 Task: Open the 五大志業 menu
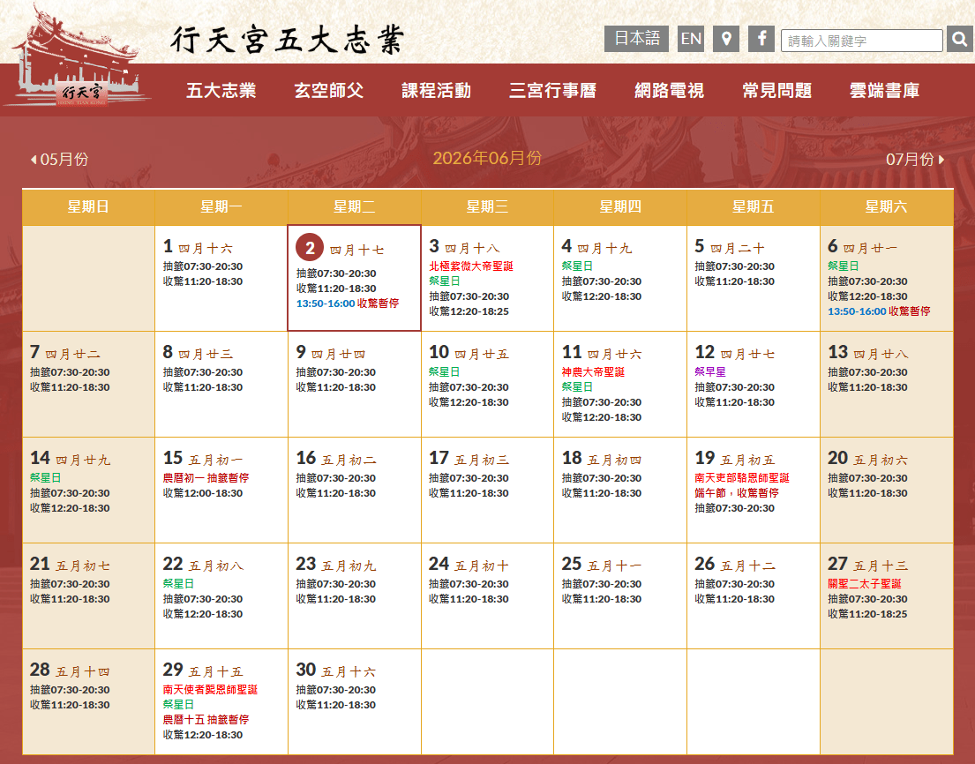pos(221,91)
